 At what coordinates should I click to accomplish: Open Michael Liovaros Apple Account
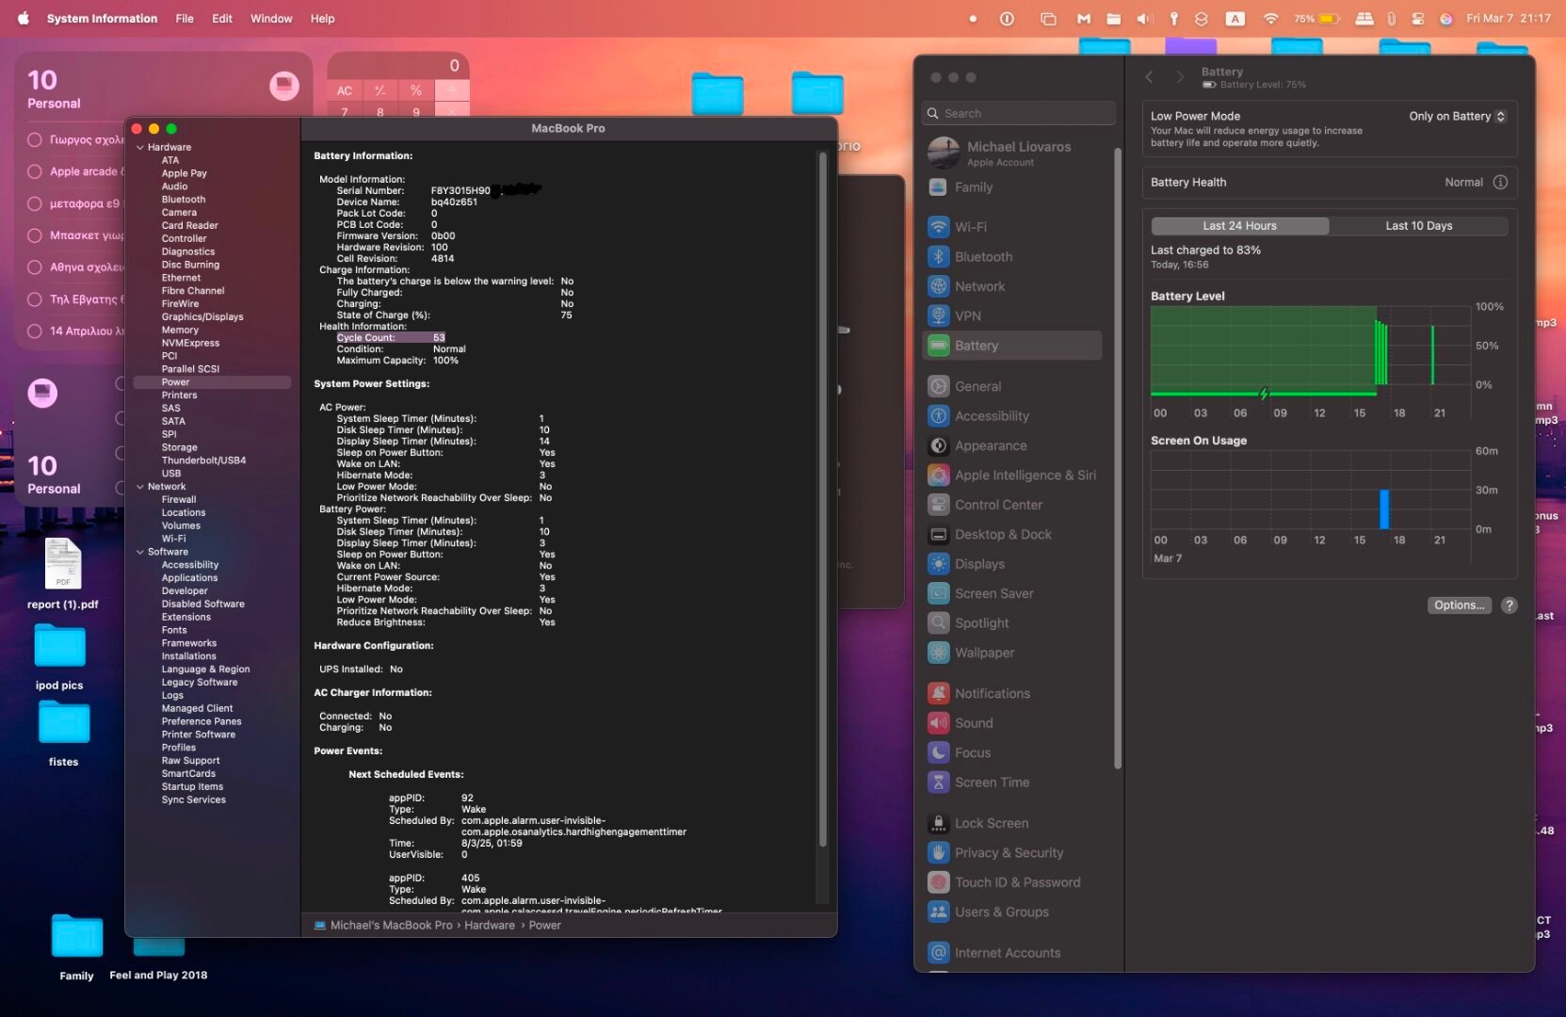[1013, 153]
